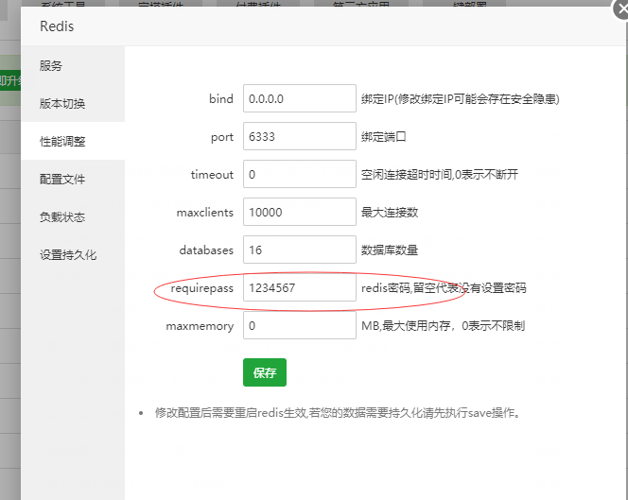Click the port input field showing 6333
The width and height of the screenshot is (628, 500).
[x=300, y=136]
